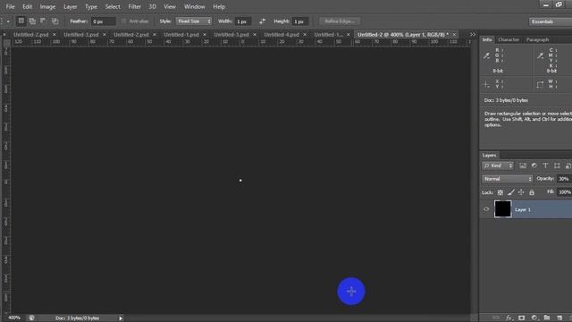Open the Help menu

tap(219, 6)
